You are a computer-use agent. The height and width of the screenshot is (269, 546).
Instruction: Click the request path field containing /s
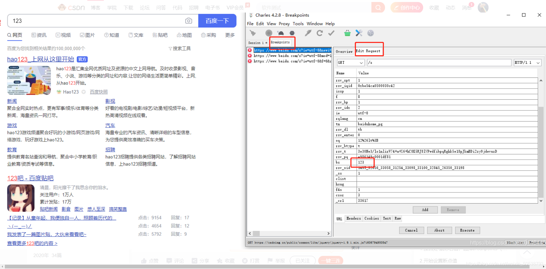[x=439, y=63]
